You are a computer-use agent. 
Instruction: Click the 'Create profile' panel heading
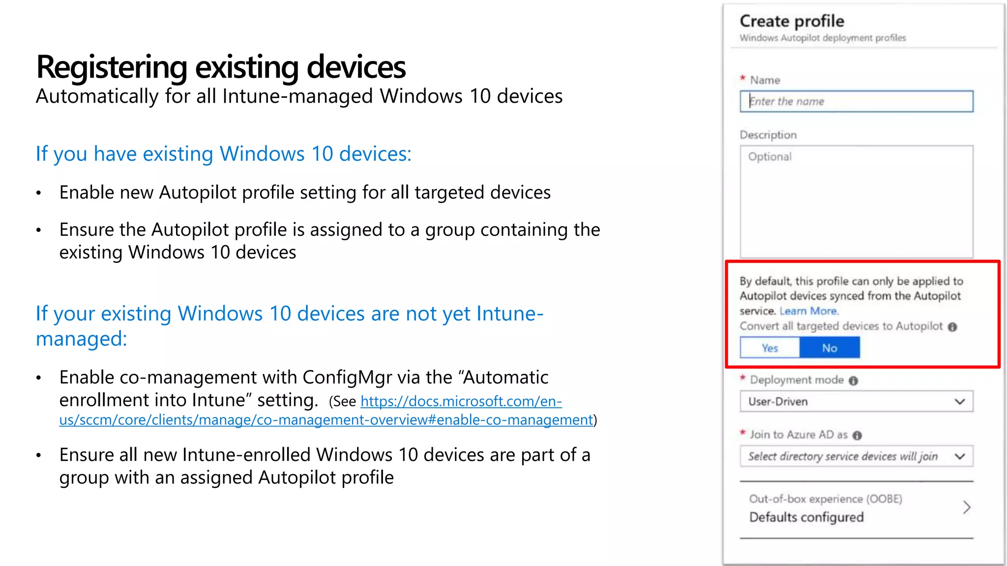(x=792, y=21)
